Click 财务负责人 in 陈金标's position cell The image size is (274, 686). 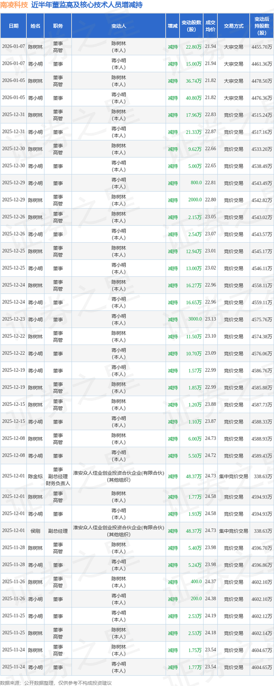pyautogui.click(x=58, y=483)
